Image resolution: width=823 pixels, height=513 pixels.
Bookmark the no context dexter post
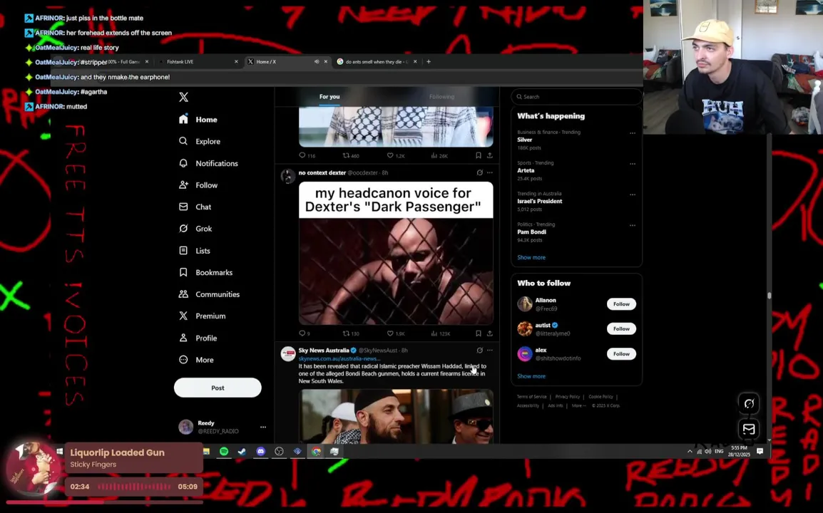click(478, 333)
